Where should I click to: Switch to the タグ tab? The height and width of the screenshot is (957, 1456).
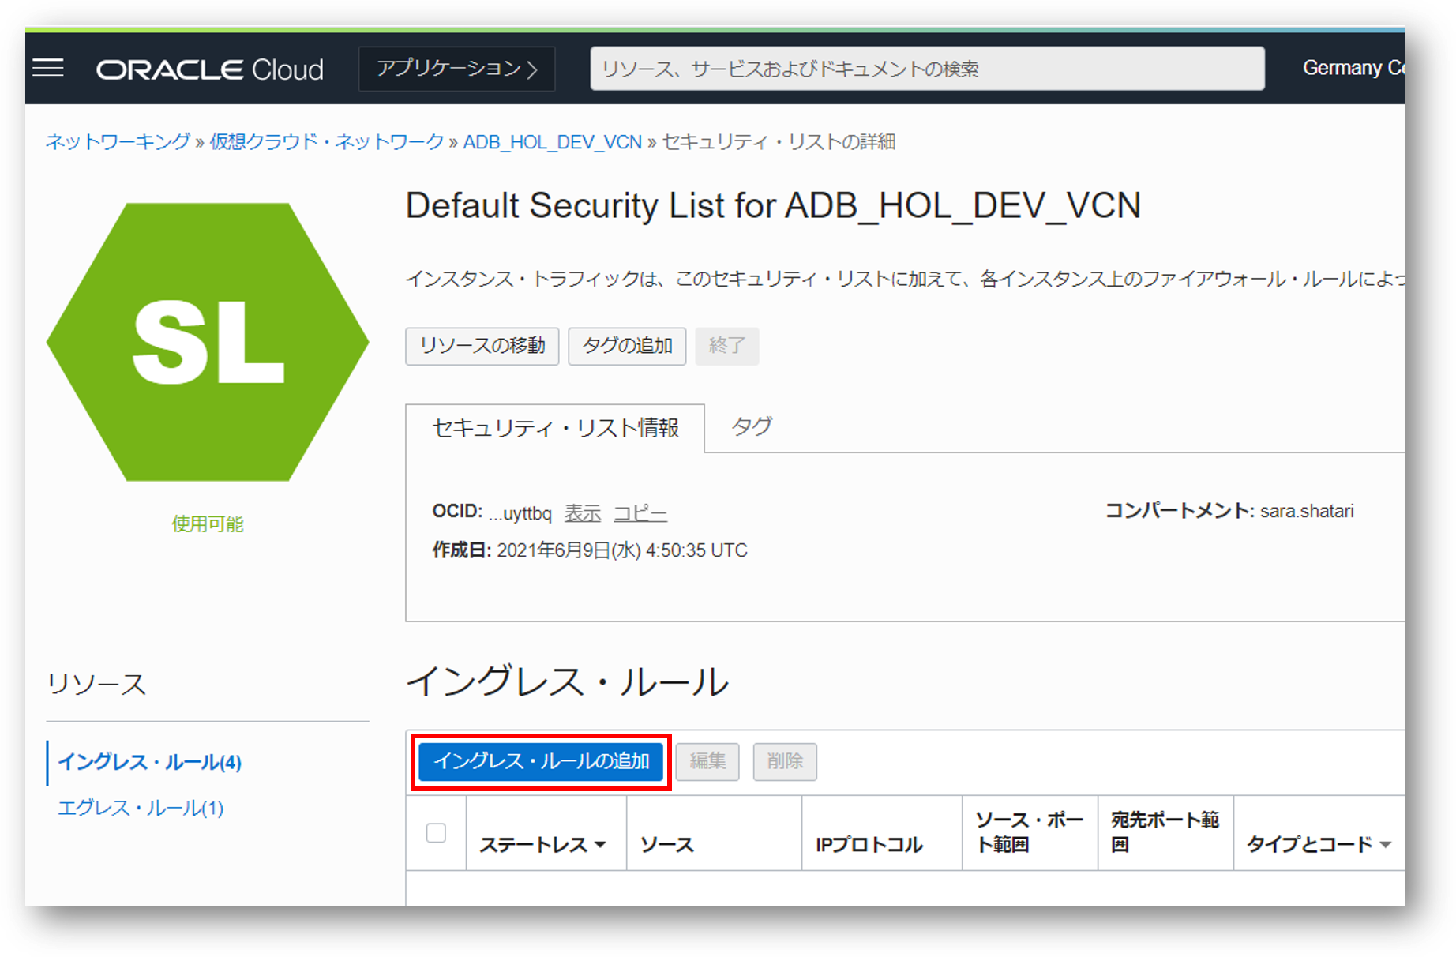751,427
